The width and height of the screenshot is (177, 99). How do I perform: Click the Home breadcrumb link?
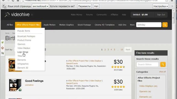(x=7, y=33)
